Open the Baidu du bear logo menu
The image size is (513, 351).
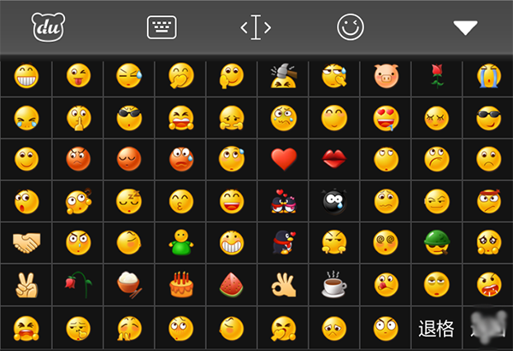tap(48, 27)
